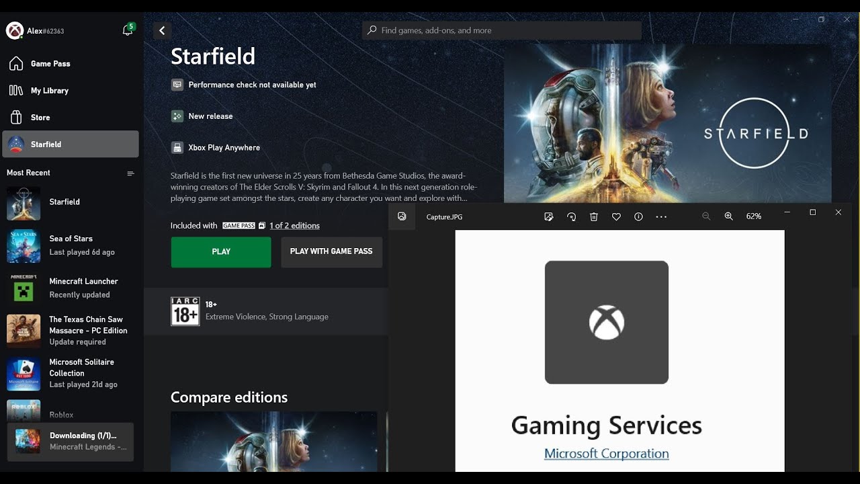Screen dimensions: 860x484
Task: Go back with the arrow button
Action: 162,30
